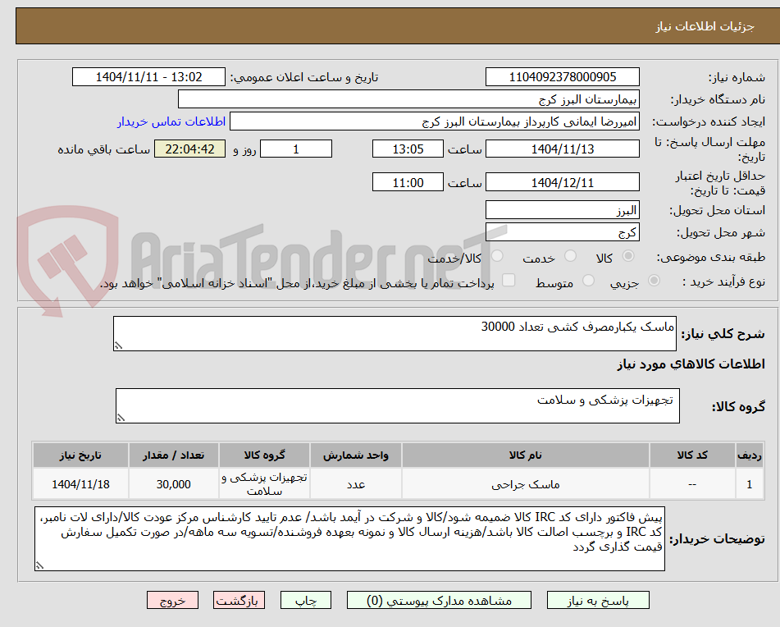Screen dimensions: 780x627
Task: Click column header تعداد / مقدار
Action: 174,455
